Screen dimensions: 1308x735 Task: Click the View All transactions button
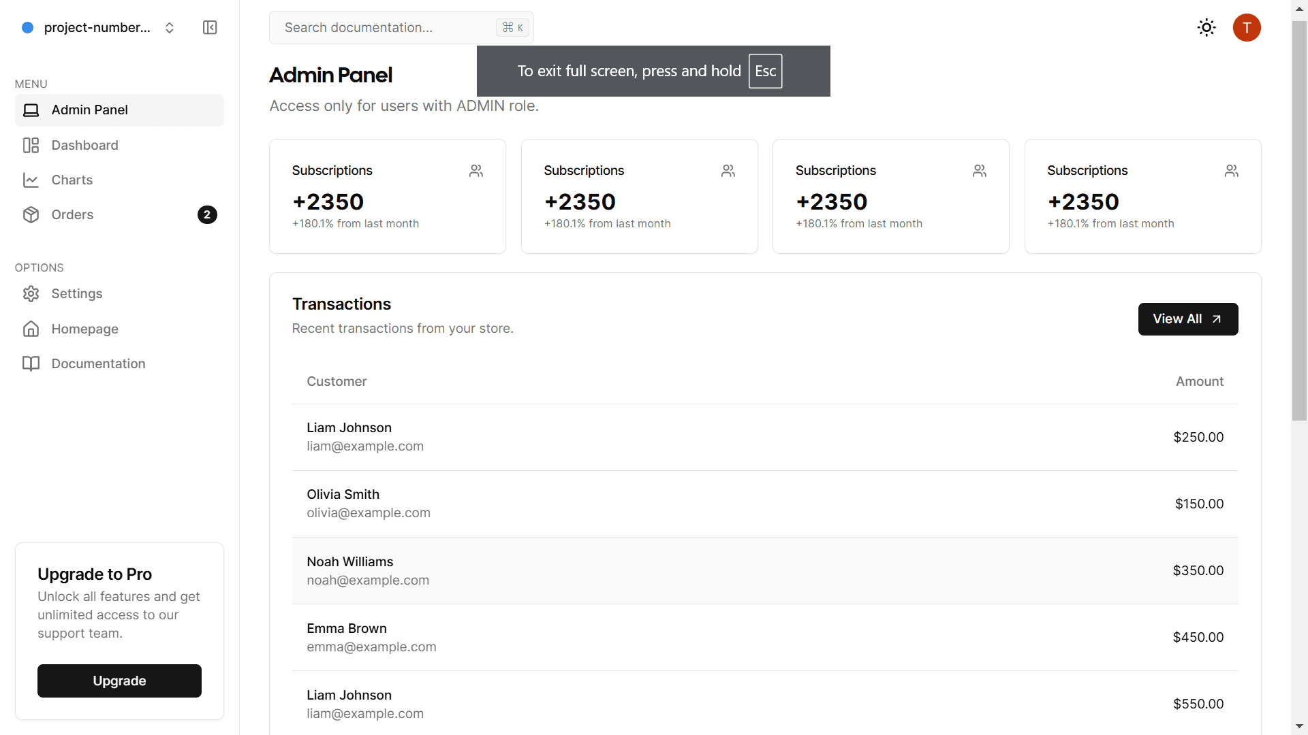click(x=1187, y=318)
